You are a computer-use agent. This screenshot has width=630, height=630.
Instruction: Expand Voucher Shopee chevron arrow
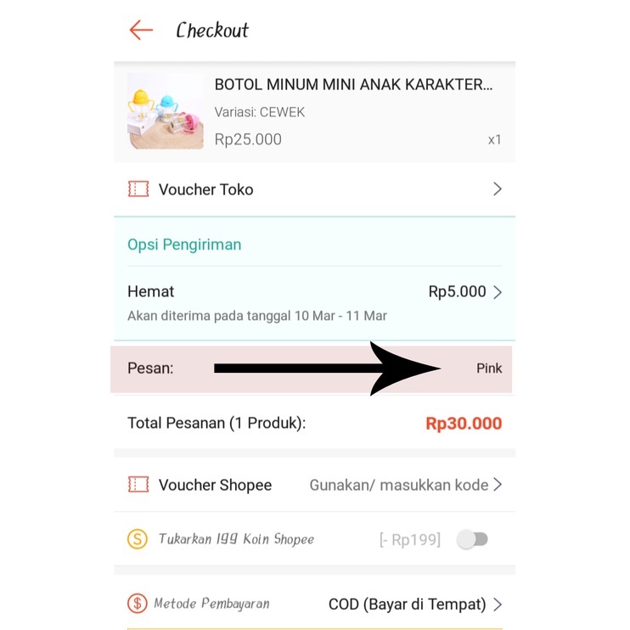click(x=498, y=485)
